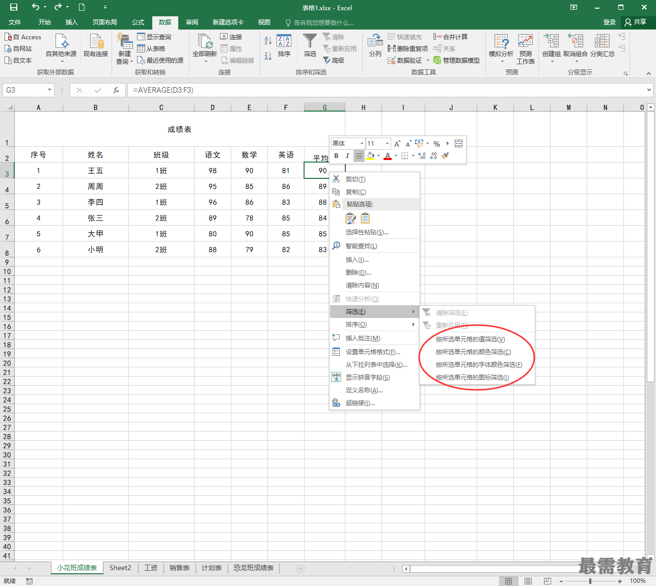Image resolution: width=656 pixels, height=586 pixels.
Task: Click the Redo arrow icon
Action: (58, 7)
